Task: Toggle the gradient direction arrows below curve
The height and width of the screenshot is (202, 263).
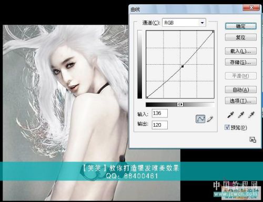Action: [x=180, y=105]
